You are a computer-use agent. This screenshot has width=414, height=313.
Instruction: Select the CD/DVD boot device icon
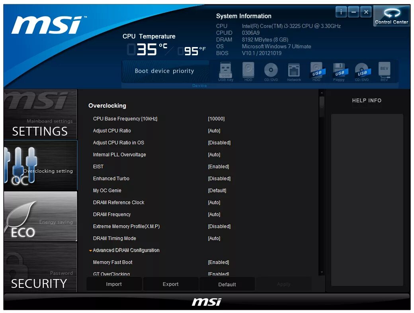point(271,72)
